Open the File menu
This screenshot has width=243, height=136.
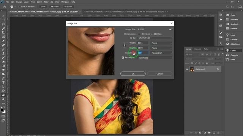pos(7,2)
